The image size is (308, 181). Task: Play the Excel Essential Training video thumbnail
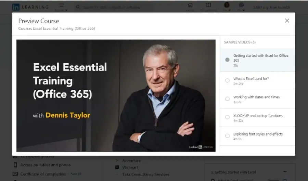pyautogui.click(x=116, y=95)
